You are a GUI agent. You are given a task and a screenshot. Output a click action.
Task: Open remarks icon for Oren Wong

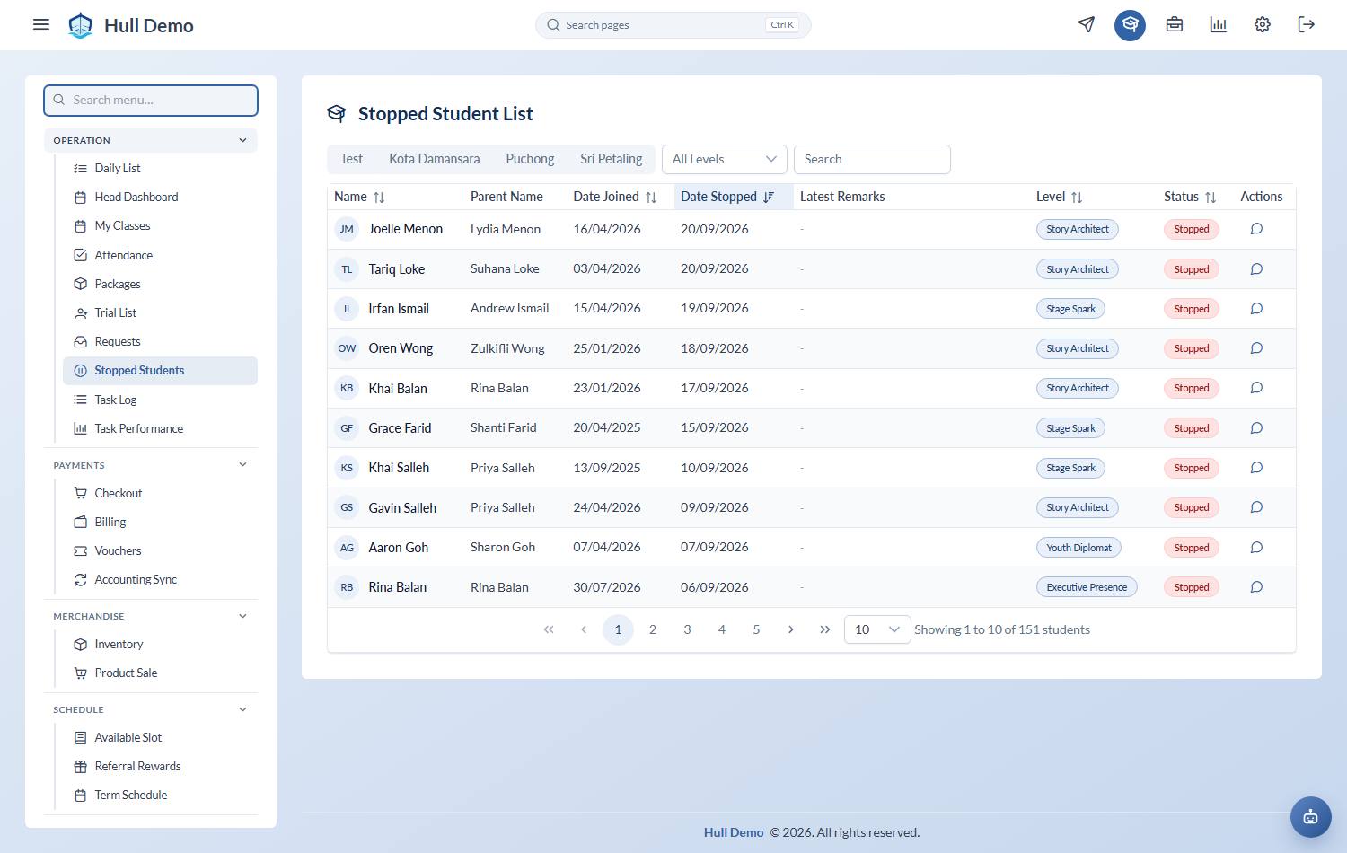point(1256,348)
